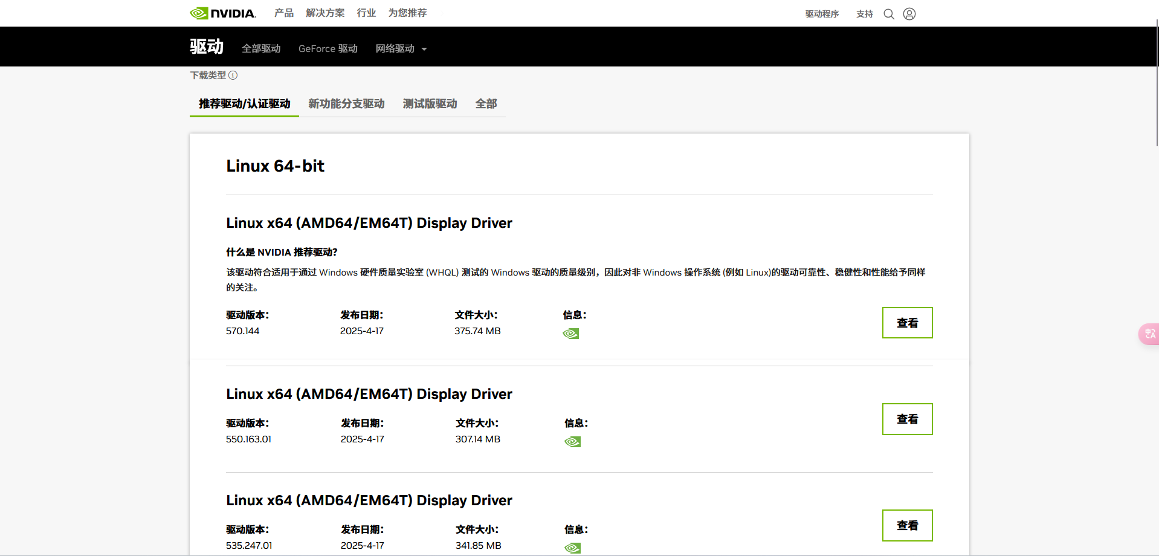The width and height of the screenshot is (1159, 556).
Task: Select the version text 550.163.01
Action: click(249, 439)
